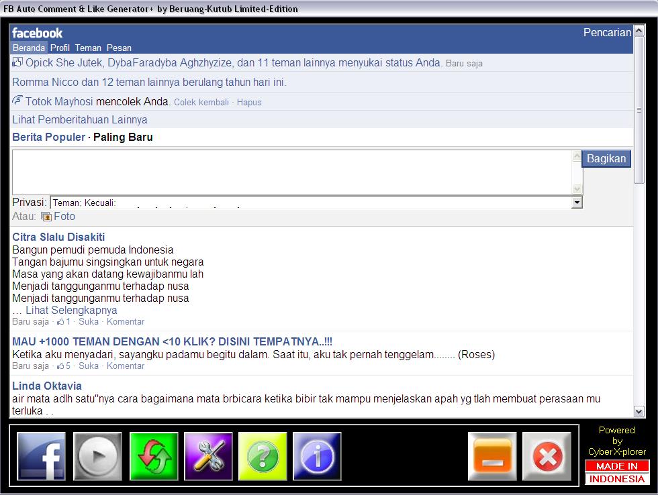Click the status box scroll-up arrow
This screenshot has height=495, width=658.
point(577,156)
